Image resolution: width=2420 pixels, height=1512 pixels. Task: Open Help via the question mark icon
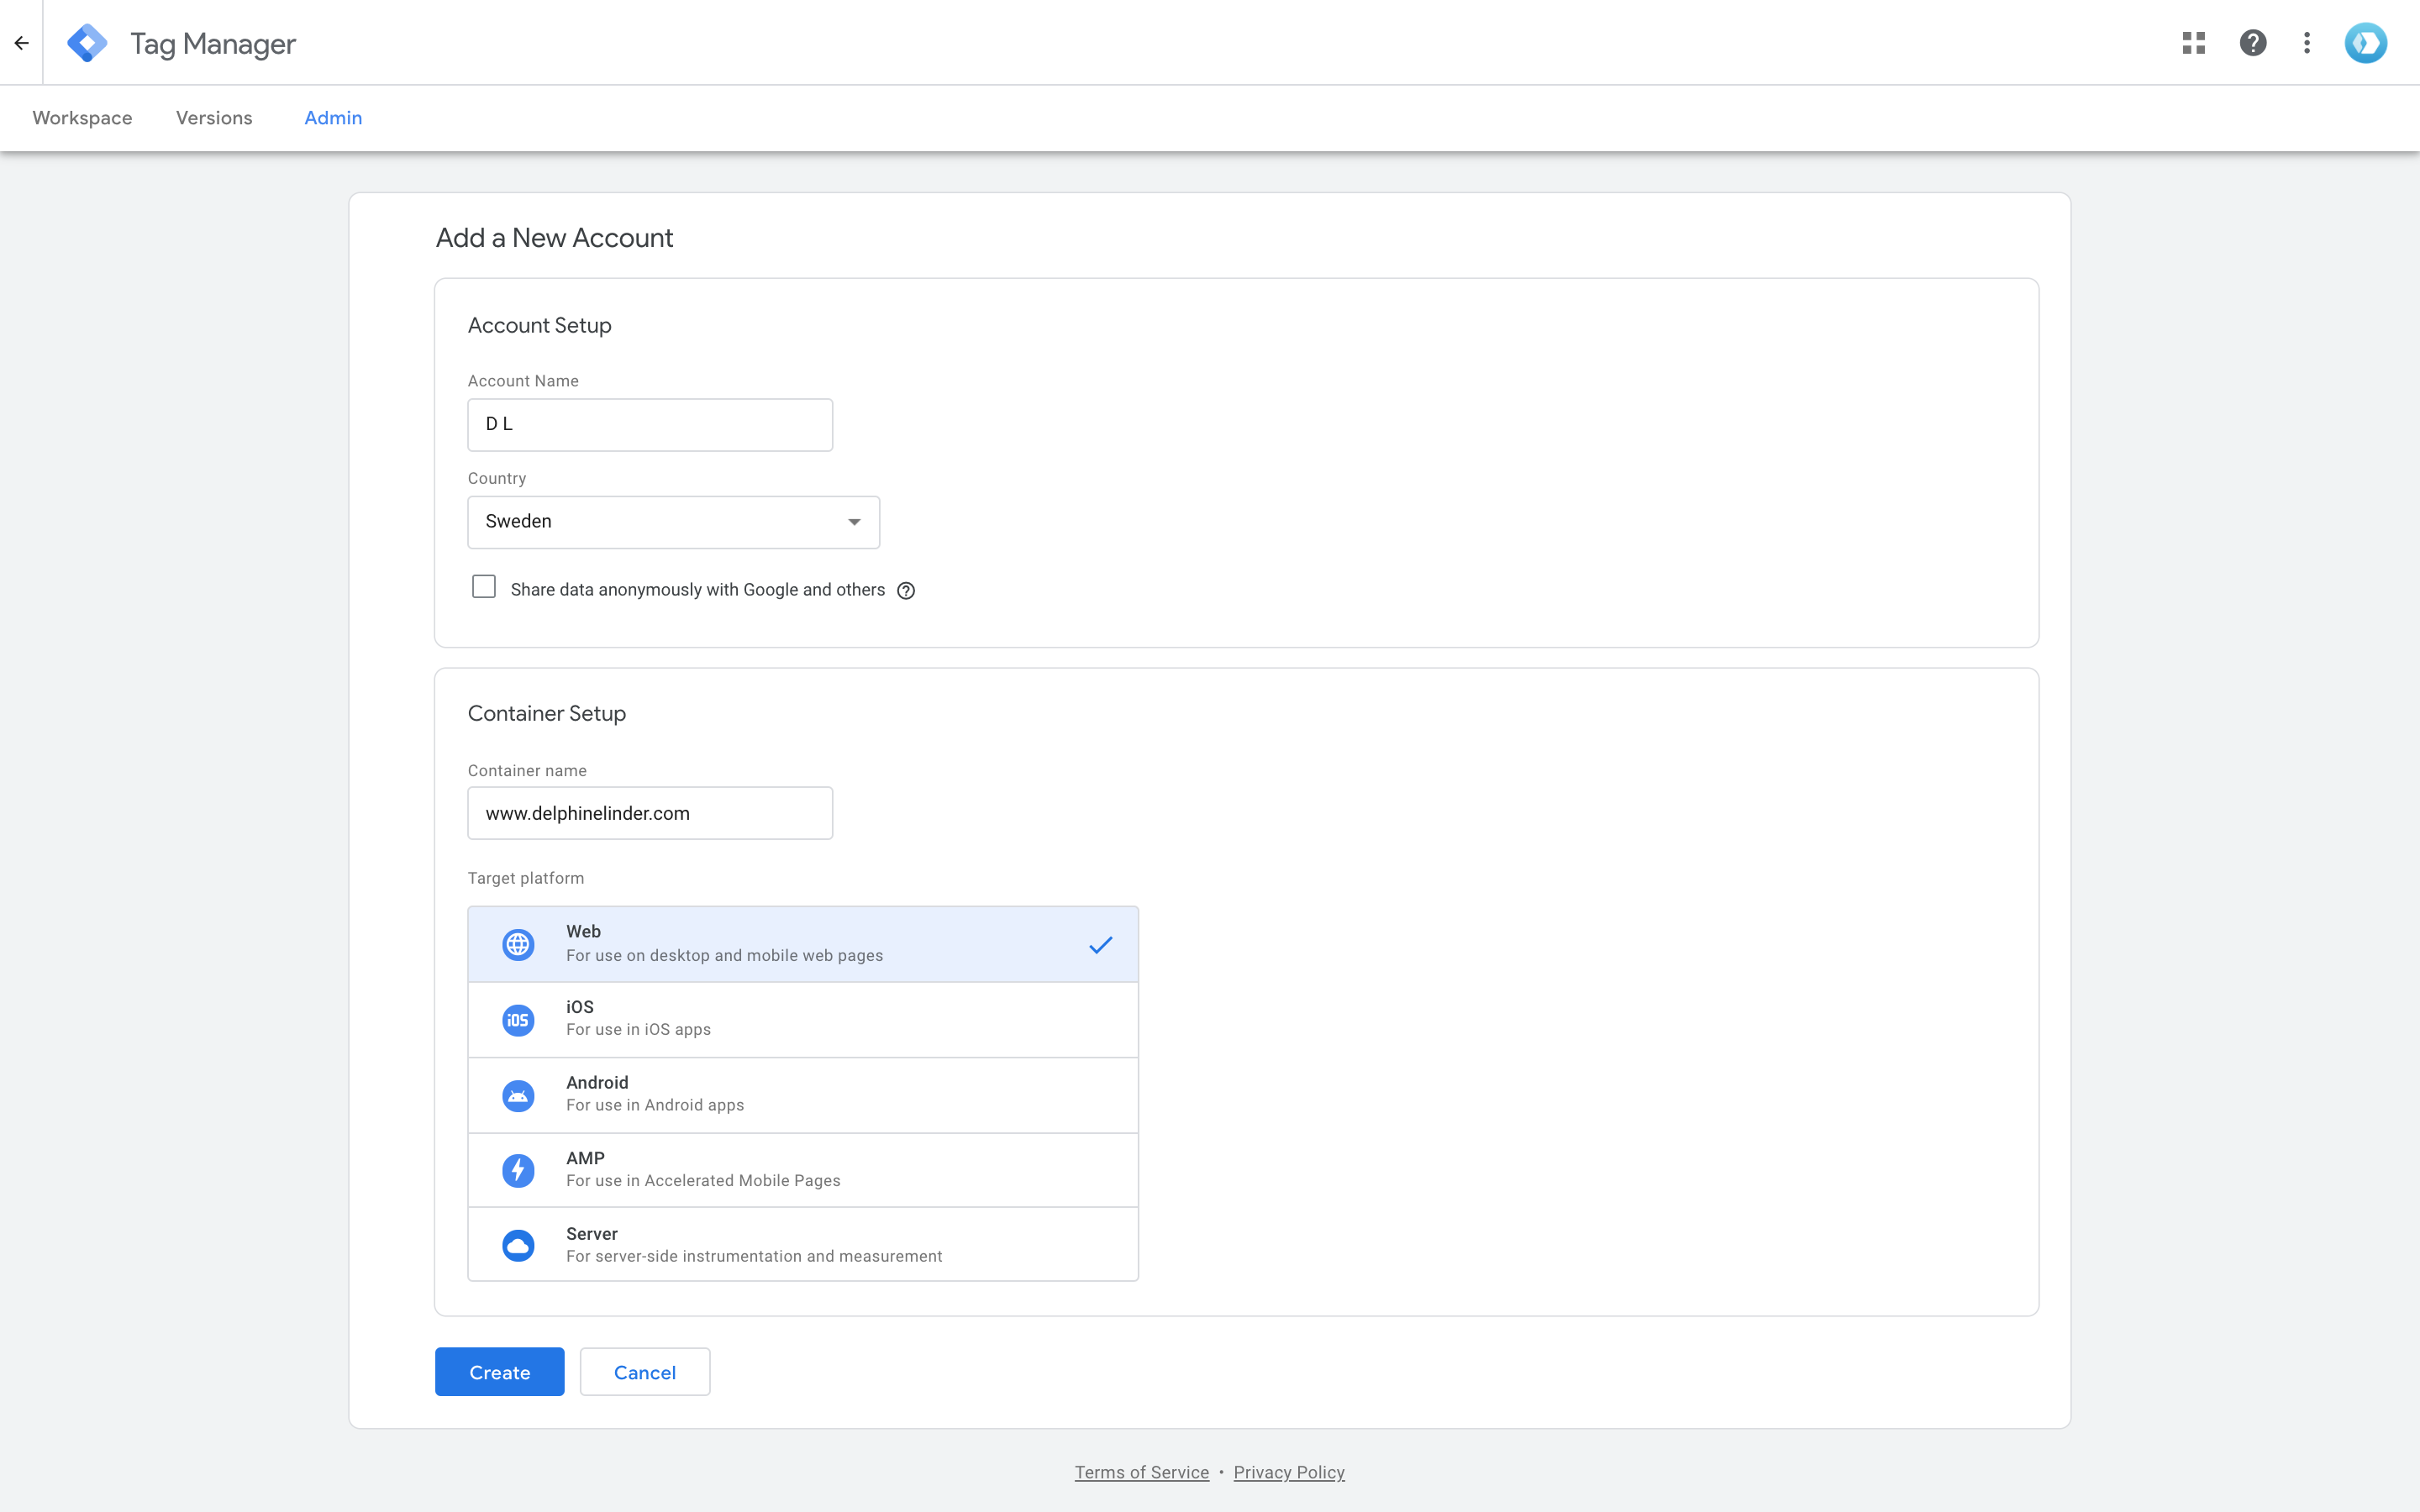point(2252,42)
